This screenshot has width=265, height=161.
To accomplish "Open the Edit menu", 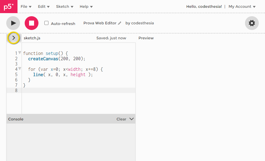I will [44, 7].
